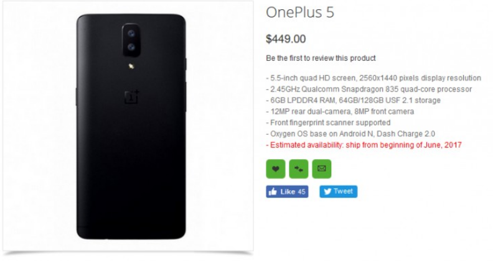This screenshot has height=261, width=498.
Task: Click the LED flash below the camera
Action: [x=131, y=66]
